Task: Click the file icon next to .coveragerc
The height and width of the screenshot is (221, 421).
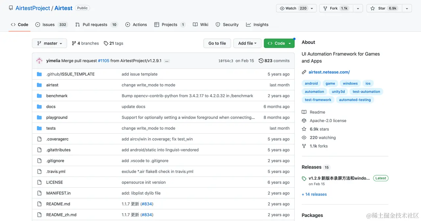Action: (x=39, y=139)
